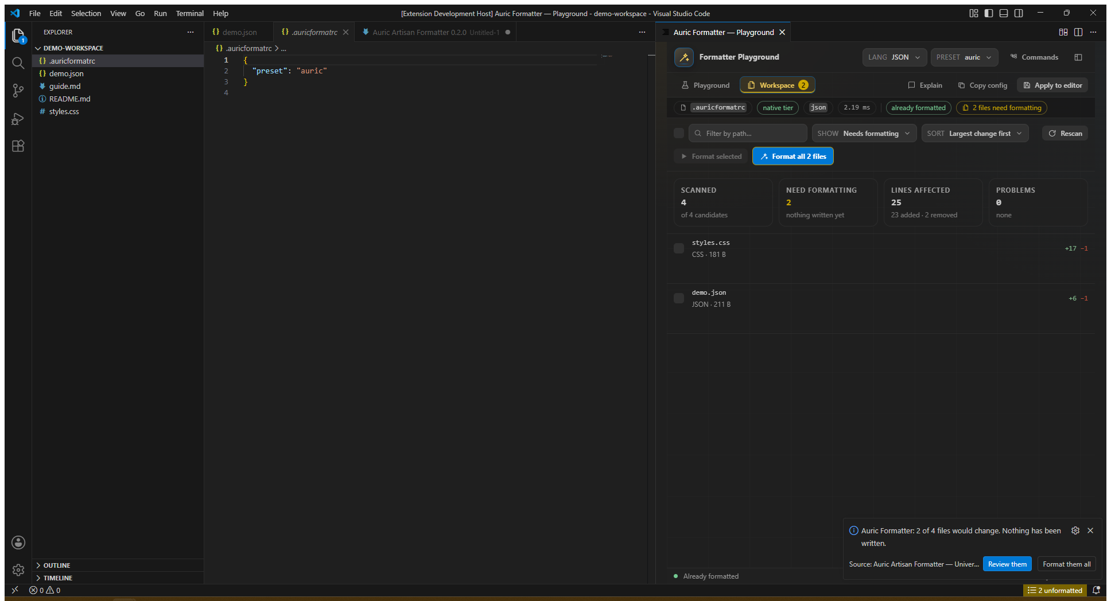1111x601 pixels.
Task: Click Format all 2 files button
Action: click(x=793, y=156)
